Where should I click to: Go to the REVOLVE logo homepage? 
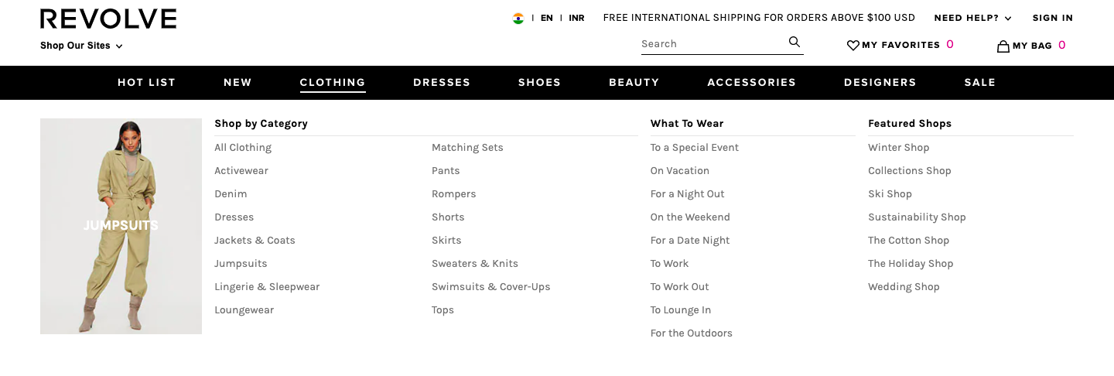coord(108,19)
